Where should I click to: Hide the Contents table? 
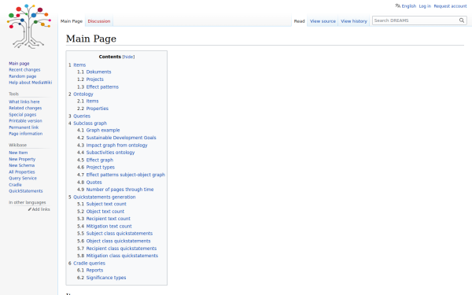(128, 57)
